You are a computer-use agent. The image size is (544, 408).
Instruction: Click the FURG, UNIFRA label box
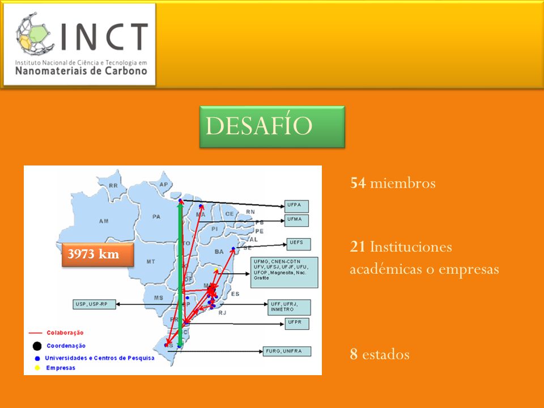click(287, 351)
